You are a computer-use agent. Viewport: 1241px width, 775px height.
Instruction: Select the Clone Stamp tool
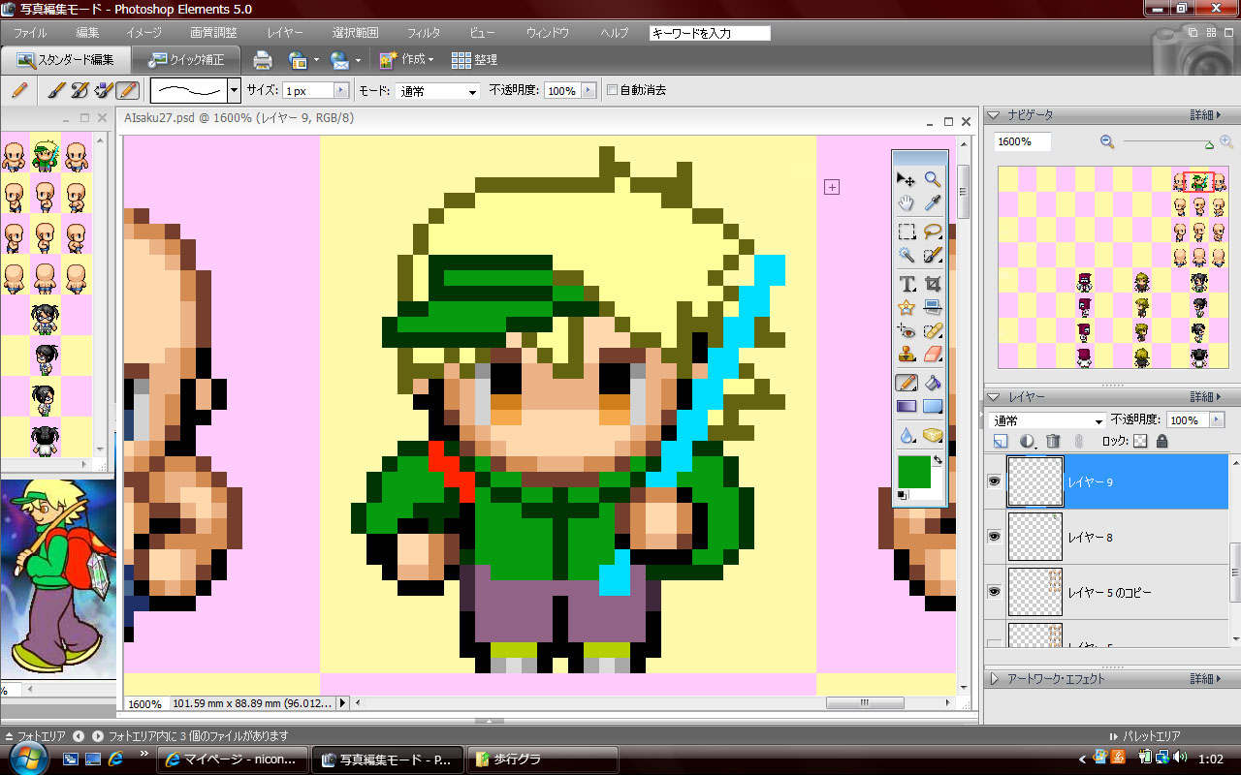tap(907, 355)
